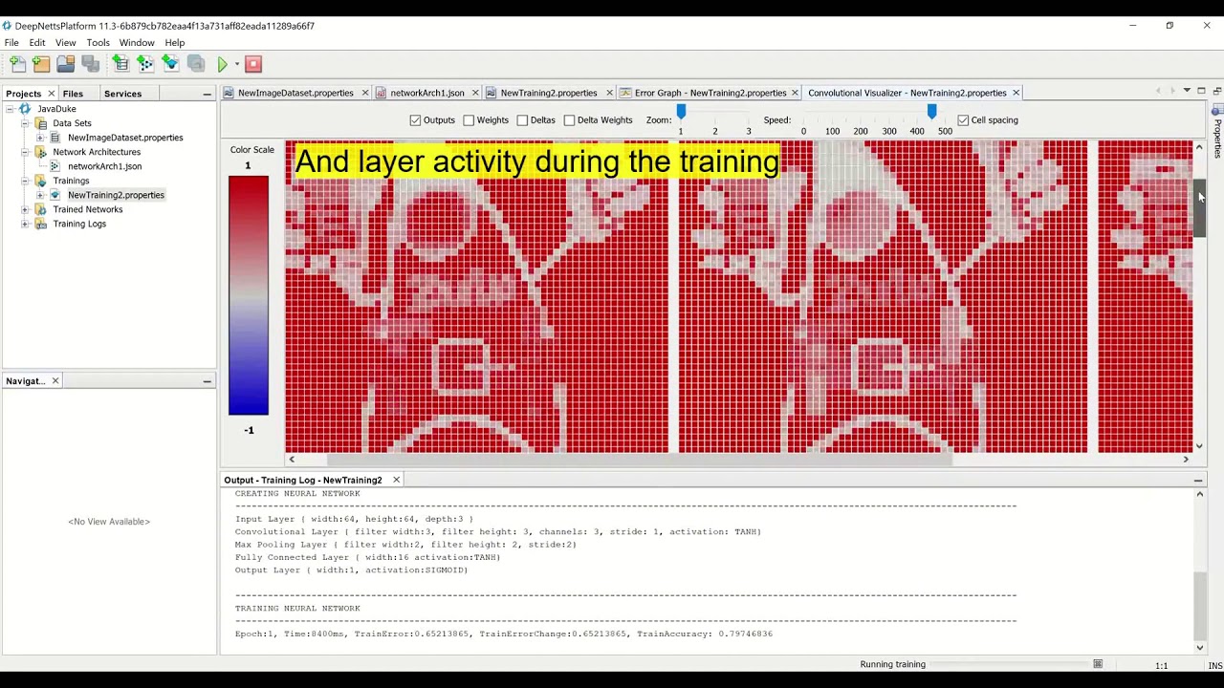Click the NewImageDataset.properties file icon in the tree

[55, 138]
